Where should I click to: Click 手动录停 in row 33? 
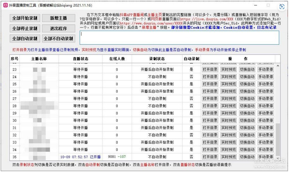point(266,142)
